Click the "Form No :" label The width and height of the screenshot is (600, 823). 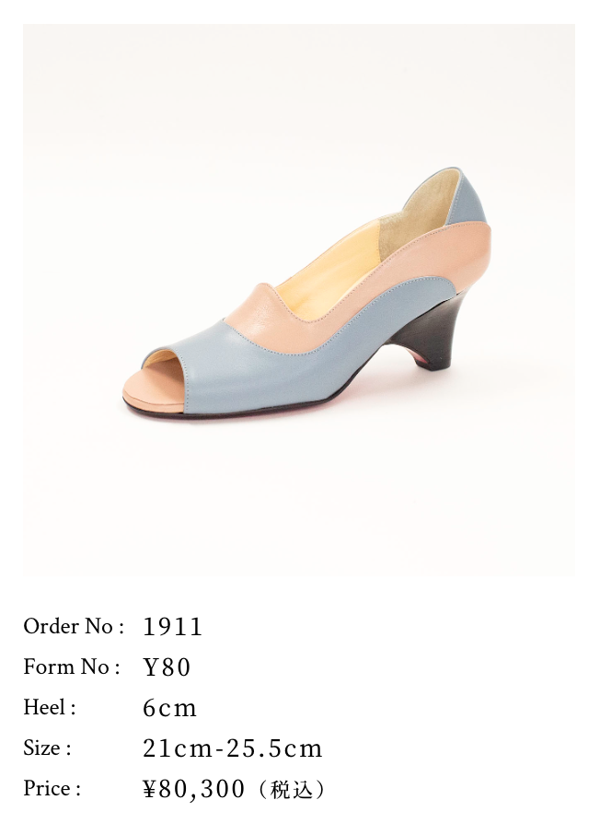(72, 667)
